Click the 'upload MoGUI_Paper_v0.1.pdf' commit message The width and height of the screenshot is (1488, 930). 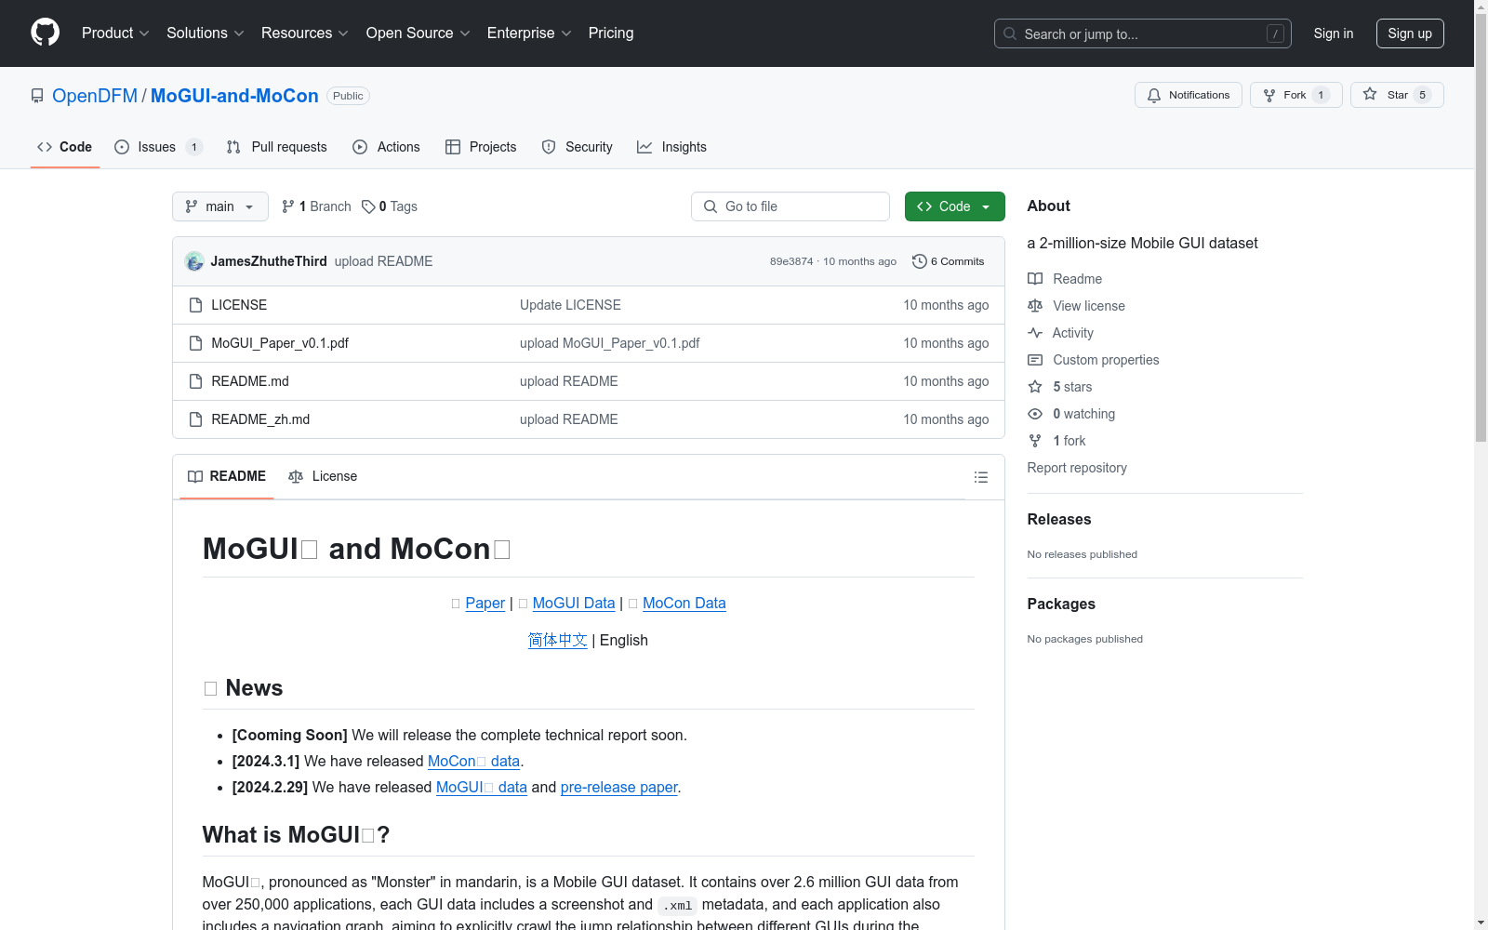(x=609, y=343)
